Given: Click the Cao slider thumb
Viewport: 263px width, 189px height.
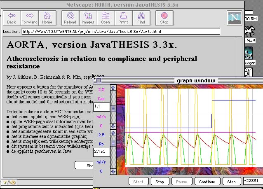Looking at the screenshot, I should [113, 109].
